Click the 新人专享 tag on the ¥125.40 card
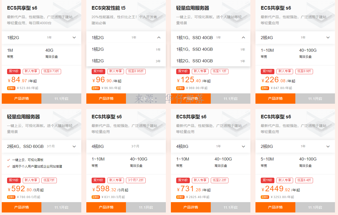 pyautogui.click(x=200, y=71)
